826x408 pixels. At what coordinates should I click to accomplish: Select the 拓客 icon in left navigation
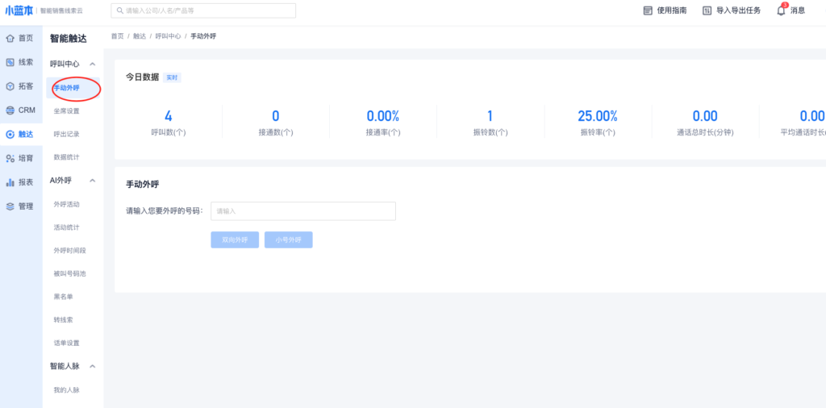pyautogui.click(x=10, y=86)
